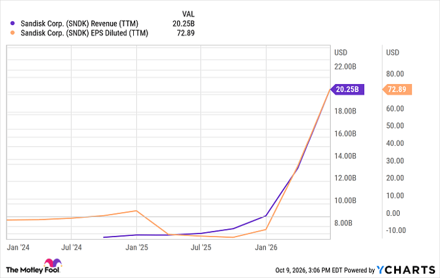Click the orange EPS Diluted legend dot
440x278 pixels.
[x=13, y=33]
